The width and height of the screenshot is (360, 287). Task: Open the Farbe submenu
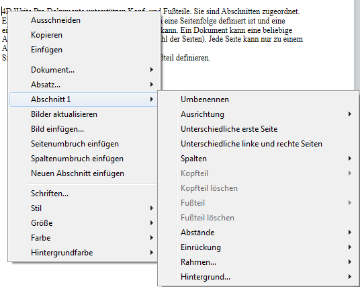pos(84,238)
